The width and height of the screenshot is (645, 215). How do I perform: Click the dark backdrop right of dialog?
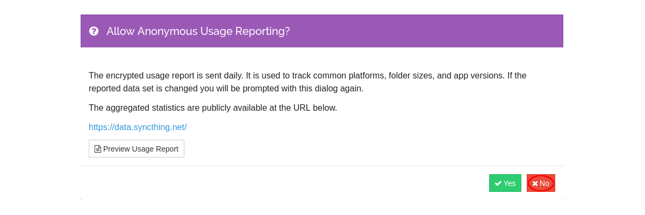point(604,107)
